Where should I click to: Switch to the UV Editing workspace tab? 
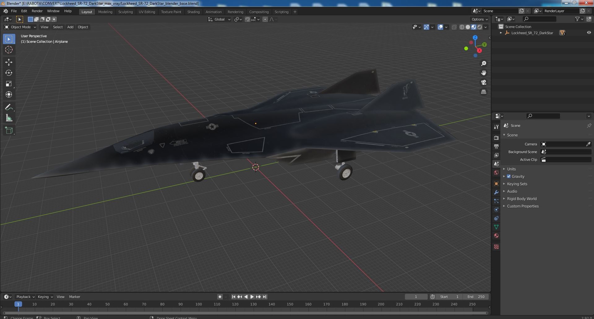coord(147,12)
